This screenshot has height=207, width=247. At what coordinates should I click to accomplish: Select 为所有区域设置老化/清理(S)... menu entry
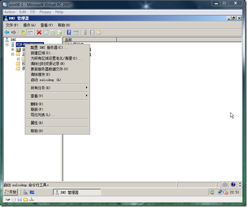click(x=57, y=58)
